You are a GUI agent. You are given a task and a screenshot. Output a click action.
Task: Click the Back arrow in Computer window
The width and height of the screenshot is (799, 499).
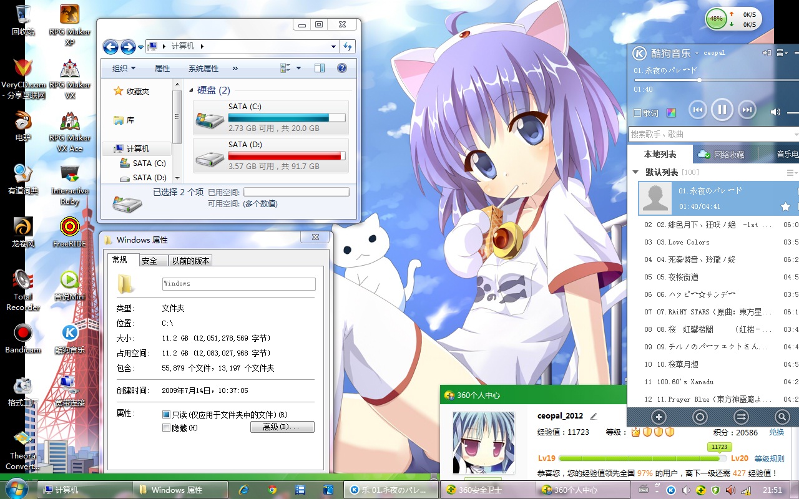[110, 47]
